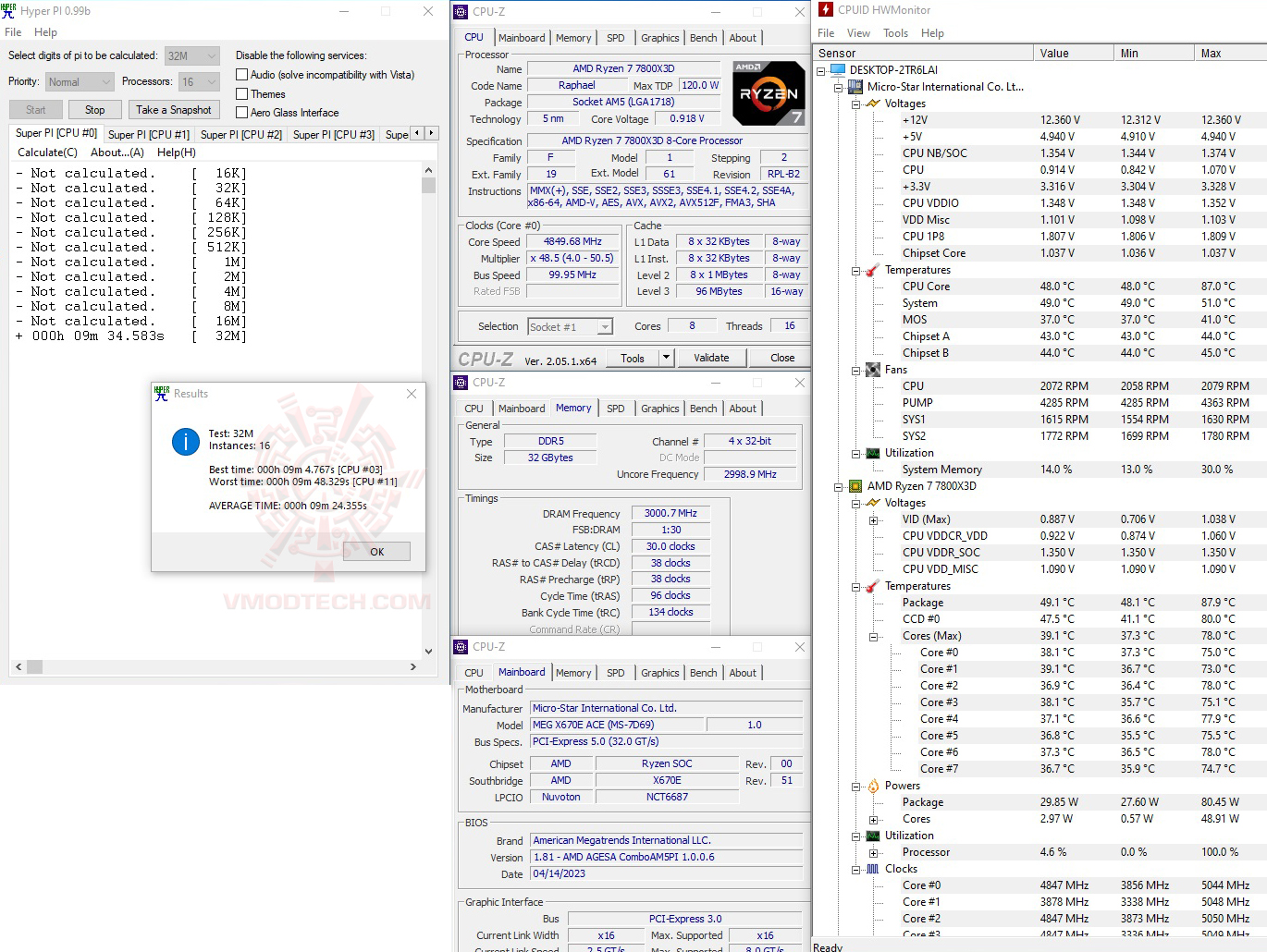Image resolution: width=1267 pixels, height=952 pixels.
Task: Click the Stop button in Hyper PI
Action: point(95,110)
